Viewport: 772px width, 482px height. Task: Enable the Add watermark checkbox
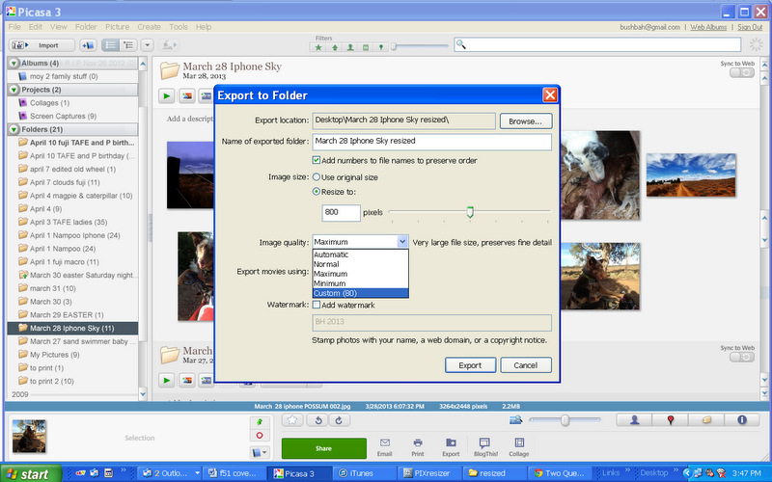coord(317,305)
